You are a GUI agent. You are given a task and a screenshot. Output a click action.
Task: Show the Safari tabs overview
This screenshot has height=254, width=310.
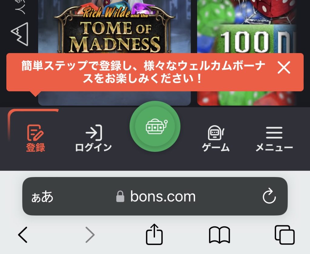(285, 235)
